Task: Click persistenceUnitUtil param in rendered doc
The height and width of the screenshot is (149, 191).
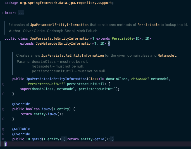Action: click(x=52, y=71)
